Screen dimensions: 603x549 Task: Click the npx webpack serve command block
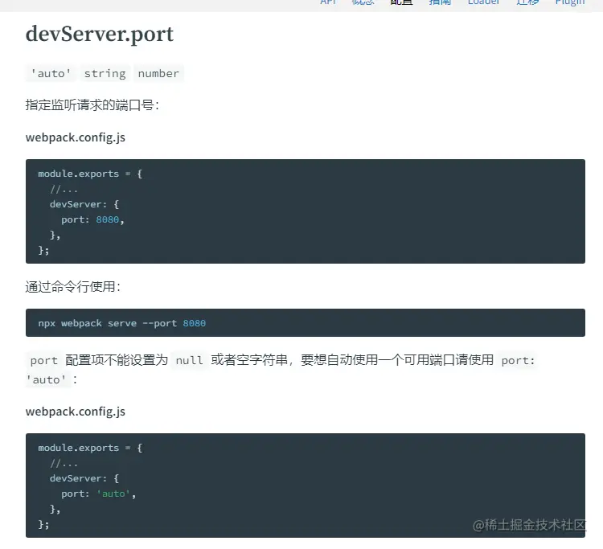[x=305, y=323]
